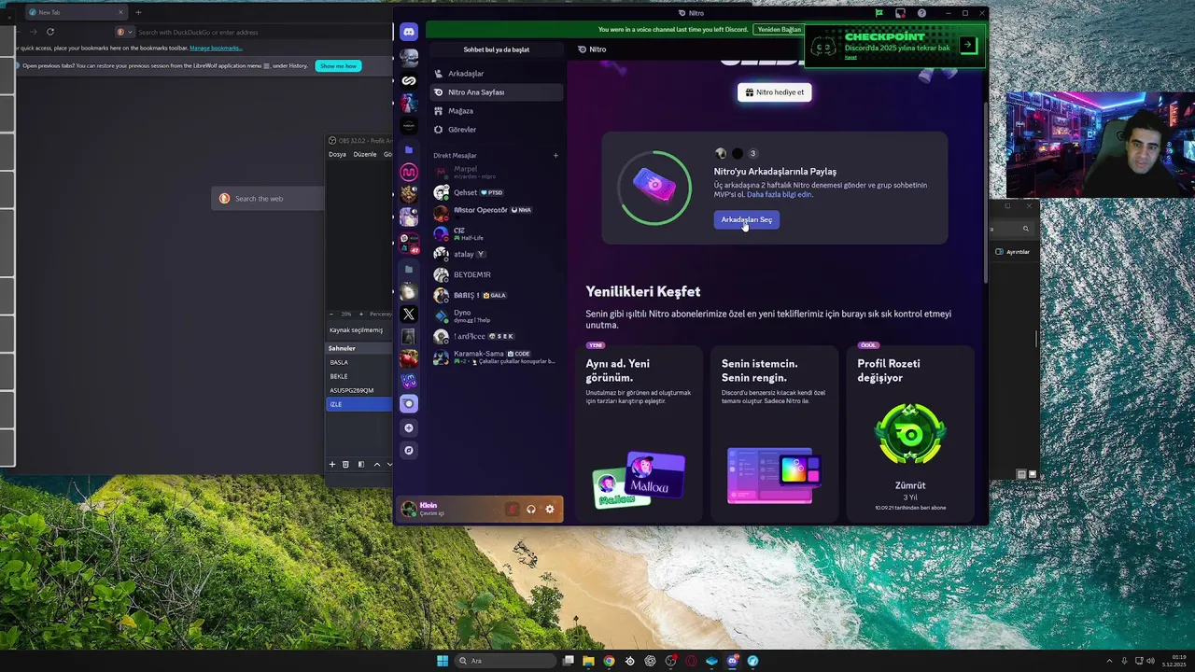Open Discord help question mark icon
Image resolution: width=1195 pixels, height=672 pixels.
(921, 13)
